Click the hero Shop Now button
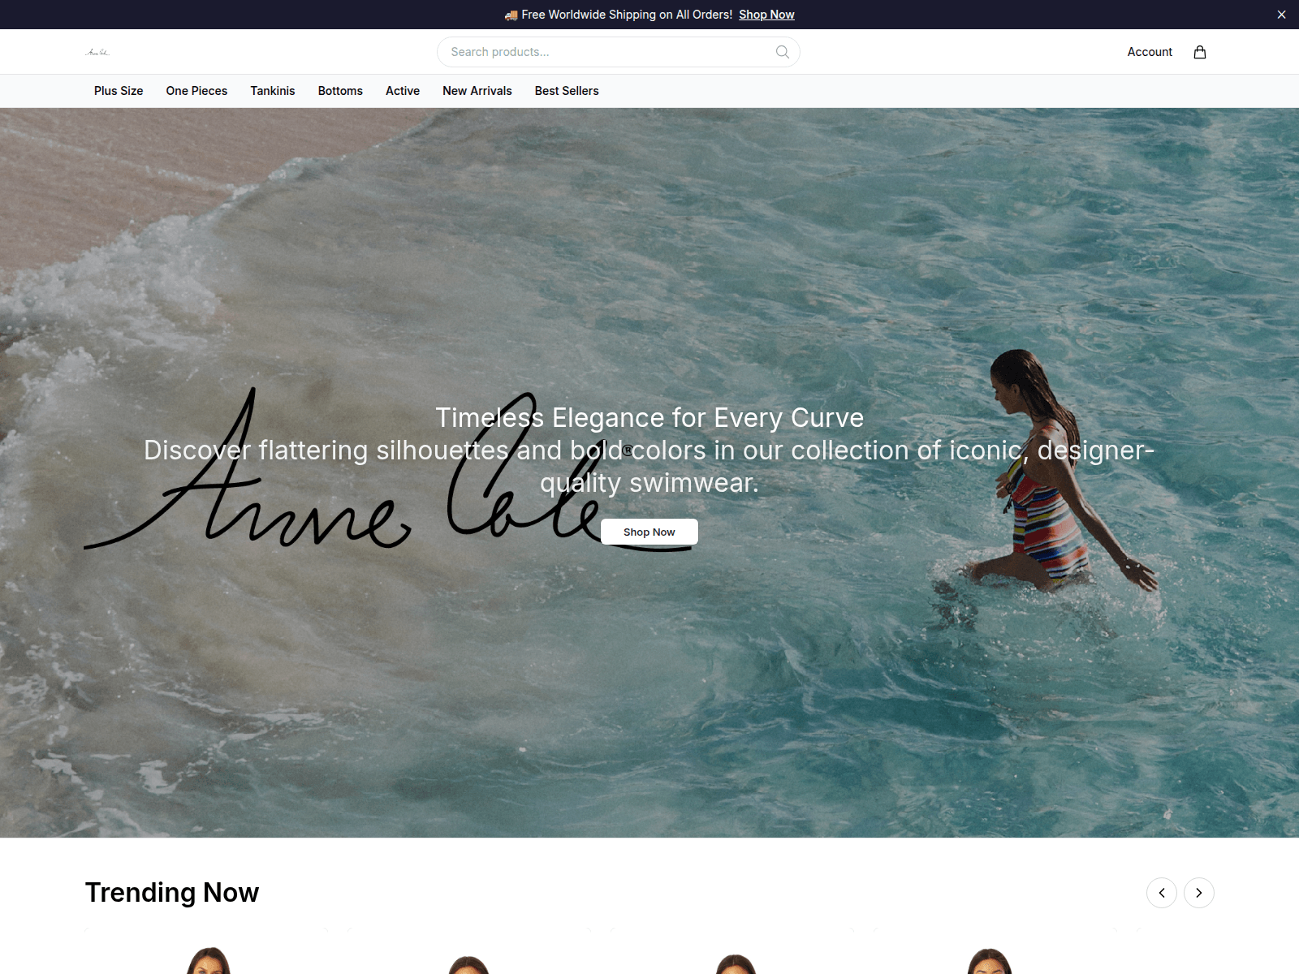This screenshot has height=974, width=1299. click(x=649, y=532)
